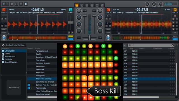Start browser preview player for One Day

pyautogui.click(x=3, y=45)
